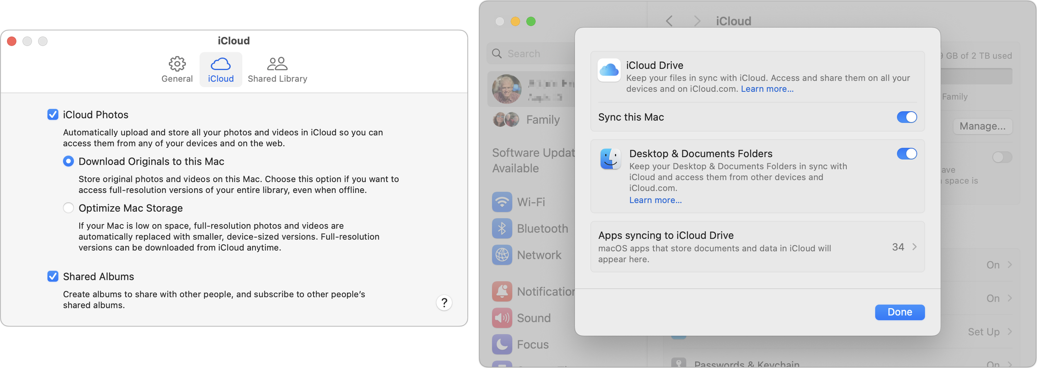
Task: Toggle the dimmed switch below Manage button
Action: click(1002, 157)
